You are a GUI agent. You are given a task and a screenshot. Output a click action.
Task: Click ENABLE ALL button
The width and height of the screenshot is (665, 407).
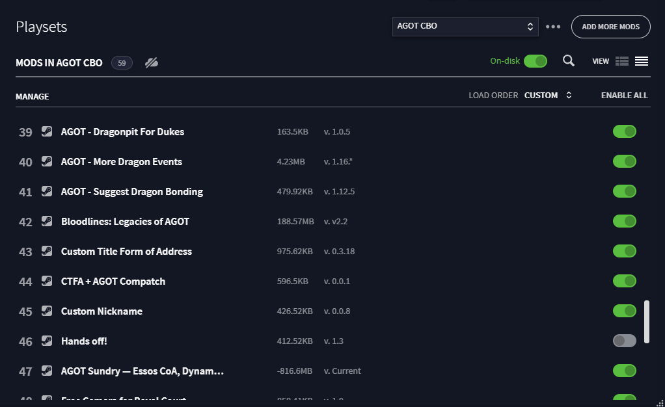point(624,96)
